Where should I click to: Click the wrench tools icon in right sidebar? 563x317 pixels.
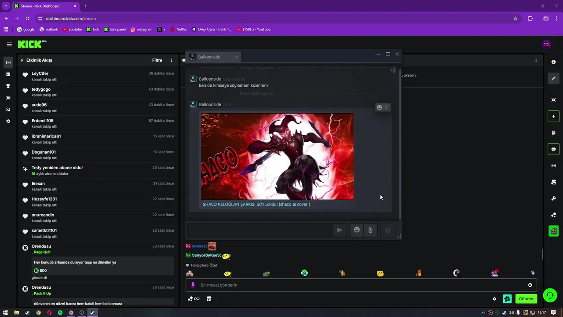pyautogui.click(x=554, y=198)
